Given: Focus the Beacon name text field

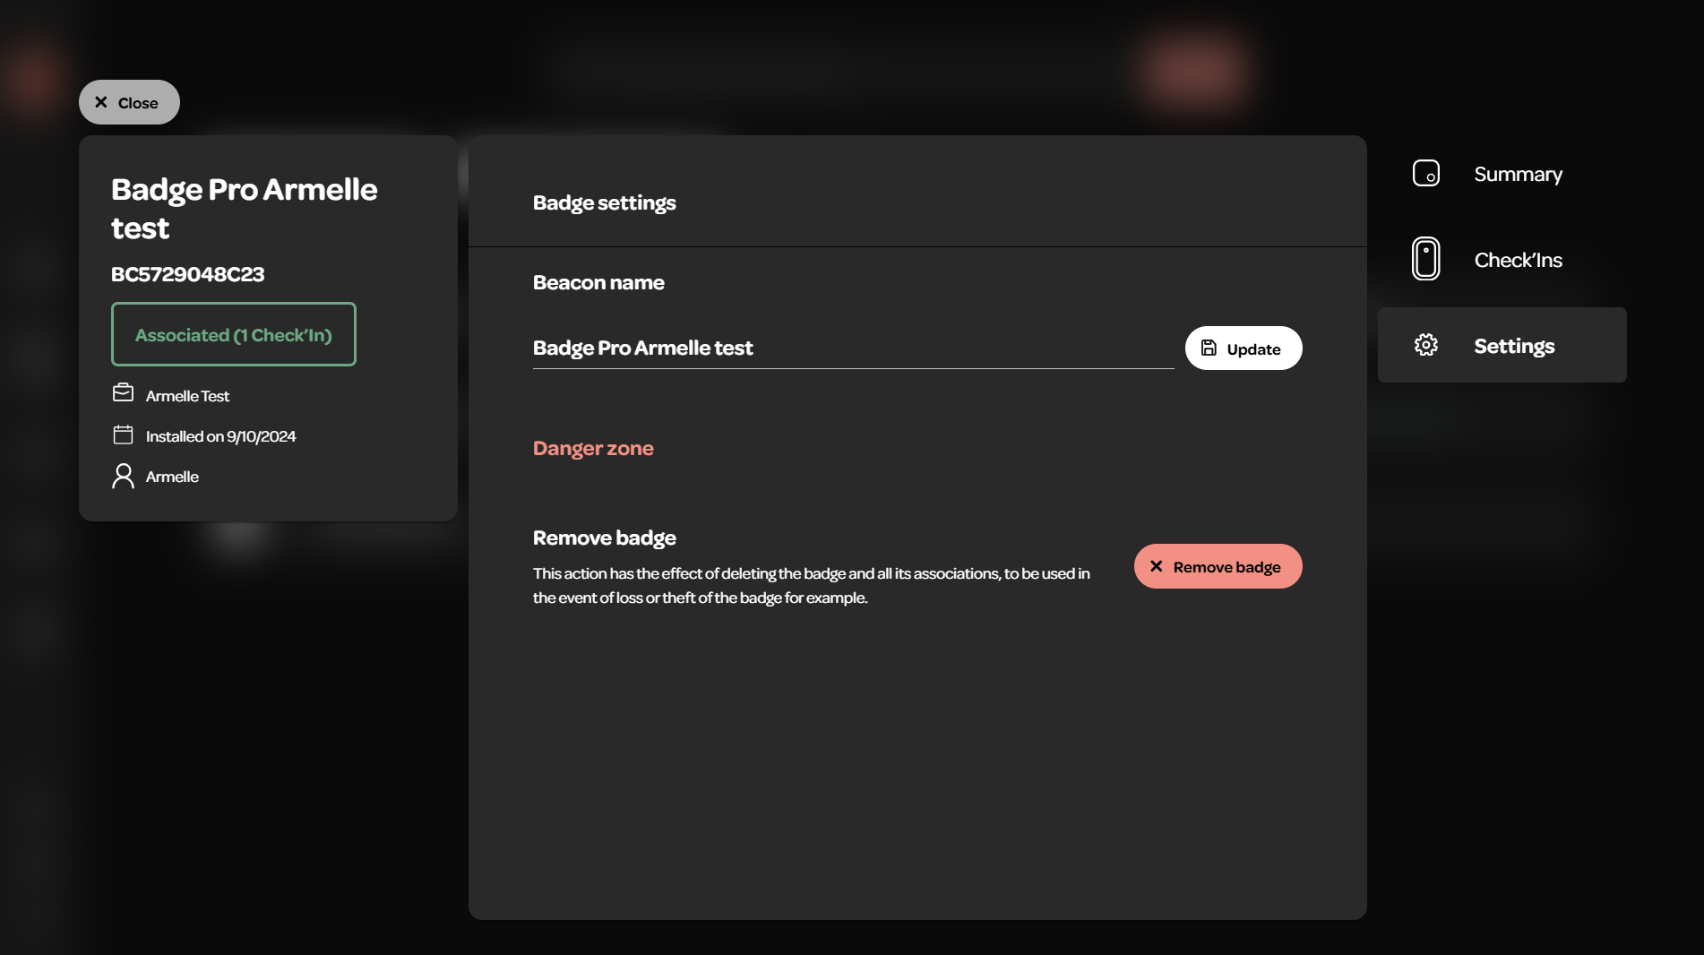Looking at the screenshot, I should (852, 348).
